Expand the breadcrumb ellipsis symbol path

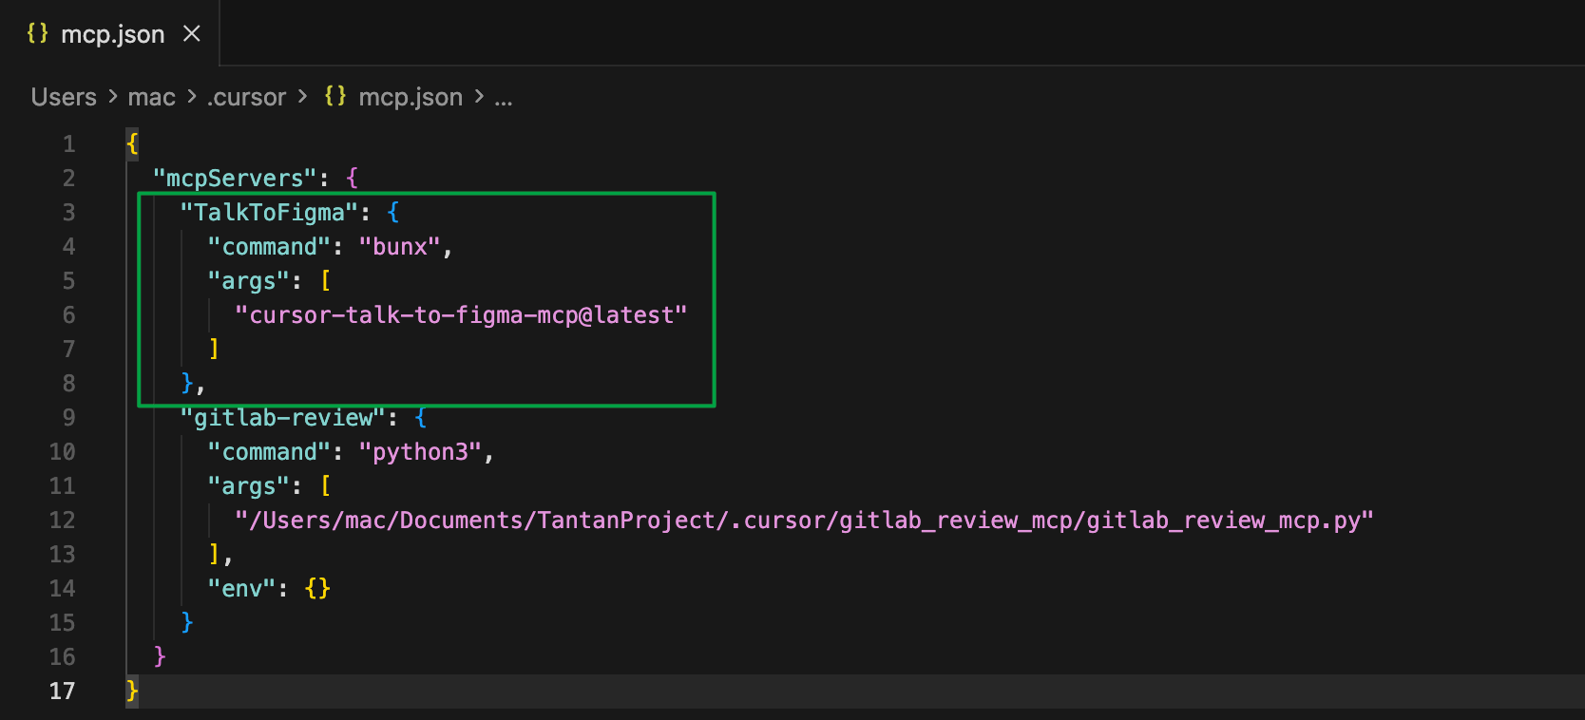tap(503, 97)
